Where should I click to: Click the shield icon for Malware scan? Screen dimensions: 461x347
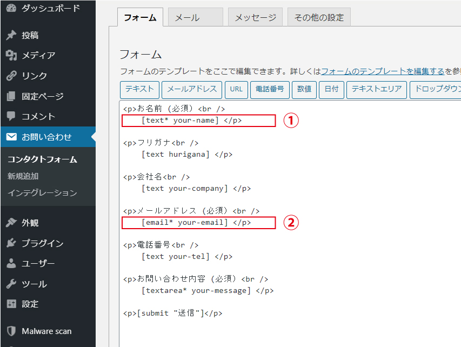click(11, 331)
